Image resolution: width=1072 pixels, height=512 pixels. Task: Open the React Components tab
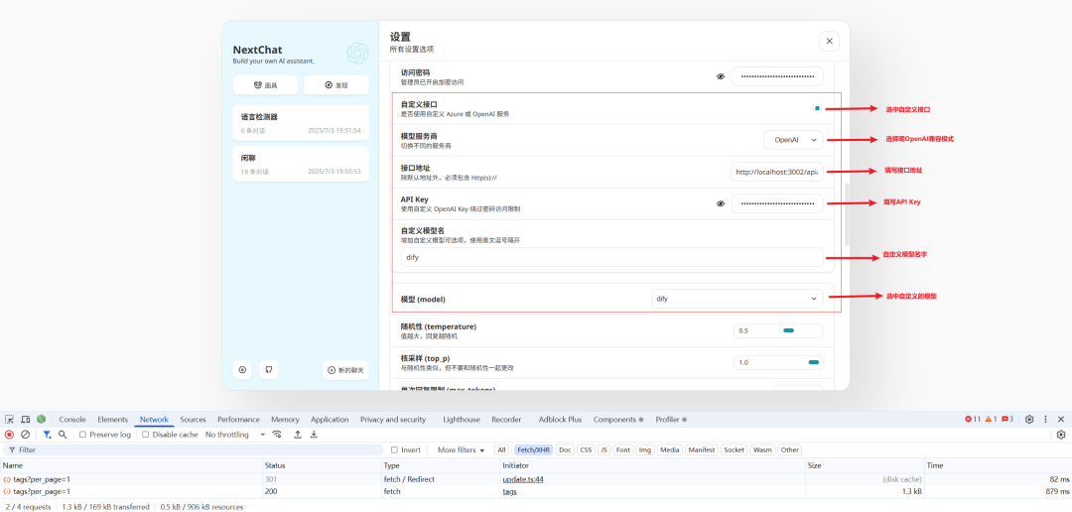618,419
